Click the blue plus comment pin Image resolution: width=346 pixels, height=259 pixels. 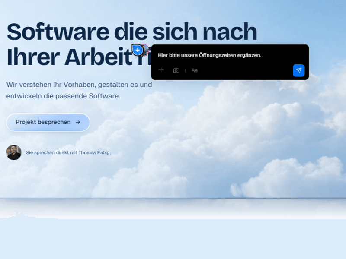click(138, 50)
